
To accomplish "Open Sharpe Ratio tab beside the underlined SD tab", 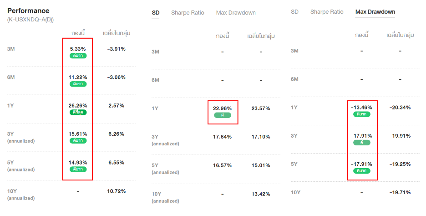I will click(x=188, y=13).
